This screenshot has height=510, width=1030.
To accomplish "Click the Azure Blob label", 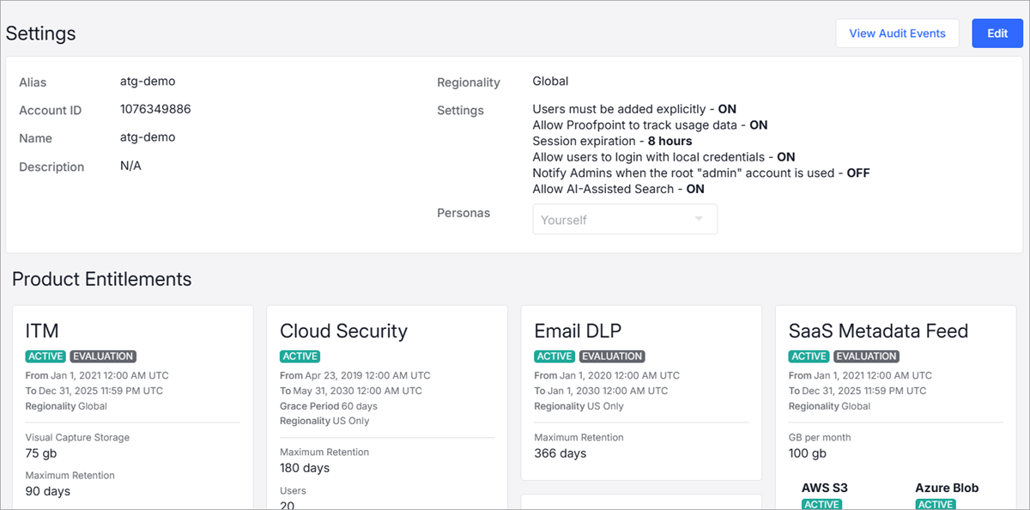I will [947, 488].
